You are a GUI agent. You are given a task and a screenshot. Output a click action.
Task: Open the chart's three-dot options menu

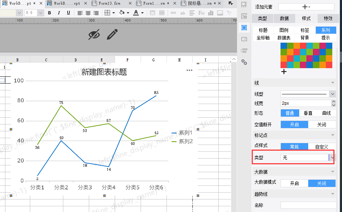tap(189, 70)
